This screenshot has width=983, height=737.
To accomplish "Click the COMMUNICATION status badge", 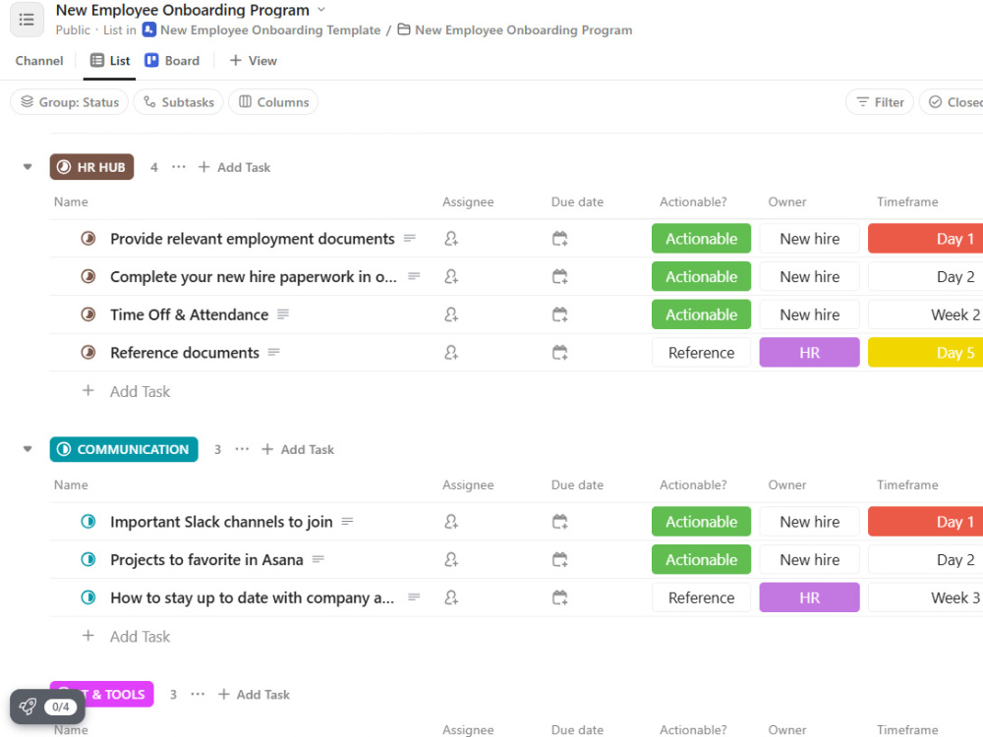I will (124, 449).
